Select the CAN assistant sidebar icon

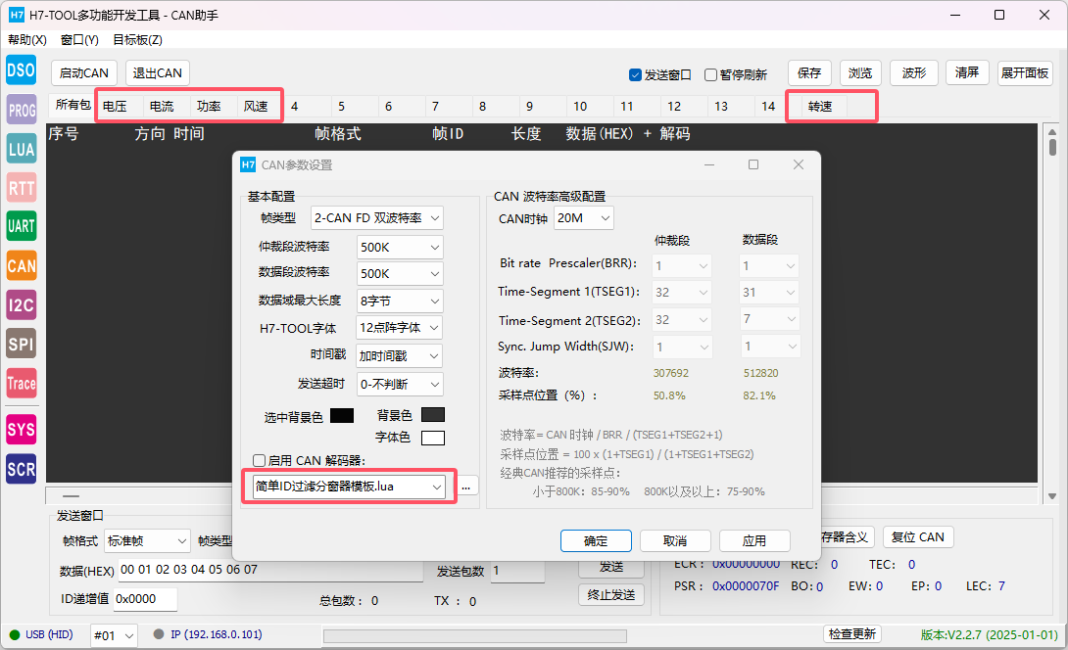(22, 265)
